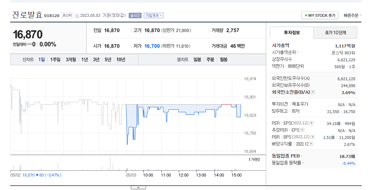Click the EPS value 494원

[350, 123]
